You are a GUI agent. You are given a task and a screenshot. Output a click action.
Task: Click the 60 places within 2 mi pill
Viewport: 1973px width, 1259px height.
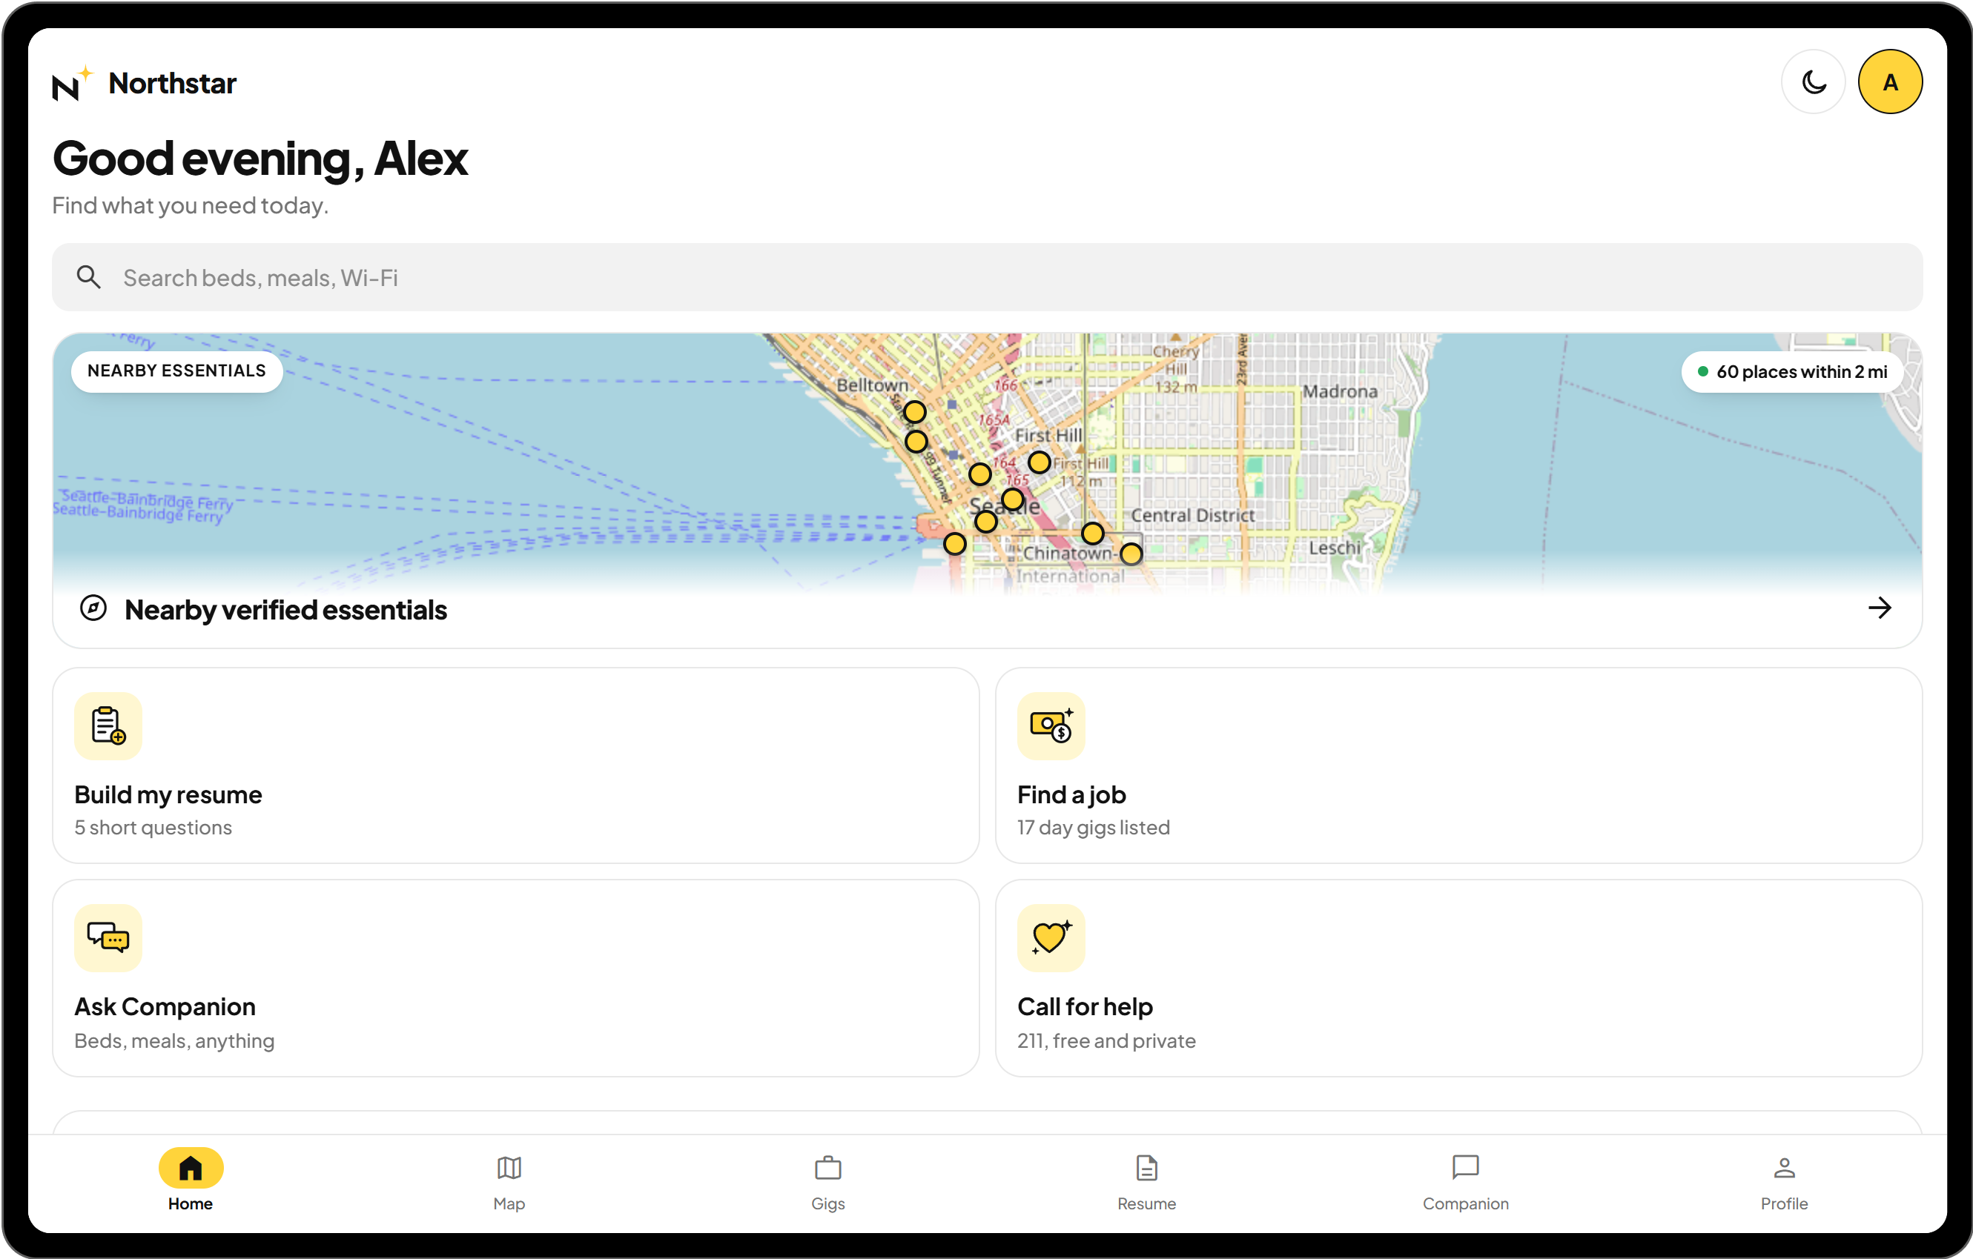pyautogui.click(x=1792, y=372)
